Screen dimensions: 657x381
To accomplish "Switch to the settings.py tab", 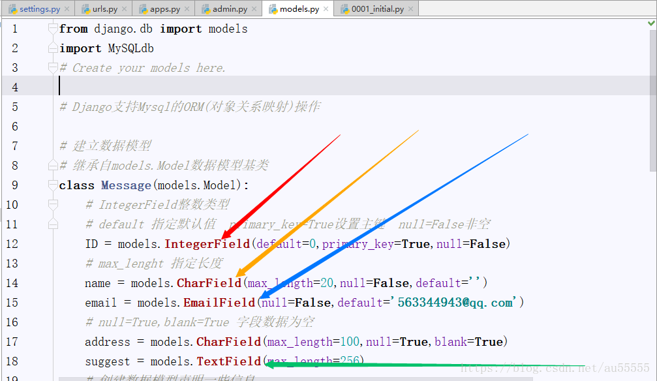I will tap(38, 8).
